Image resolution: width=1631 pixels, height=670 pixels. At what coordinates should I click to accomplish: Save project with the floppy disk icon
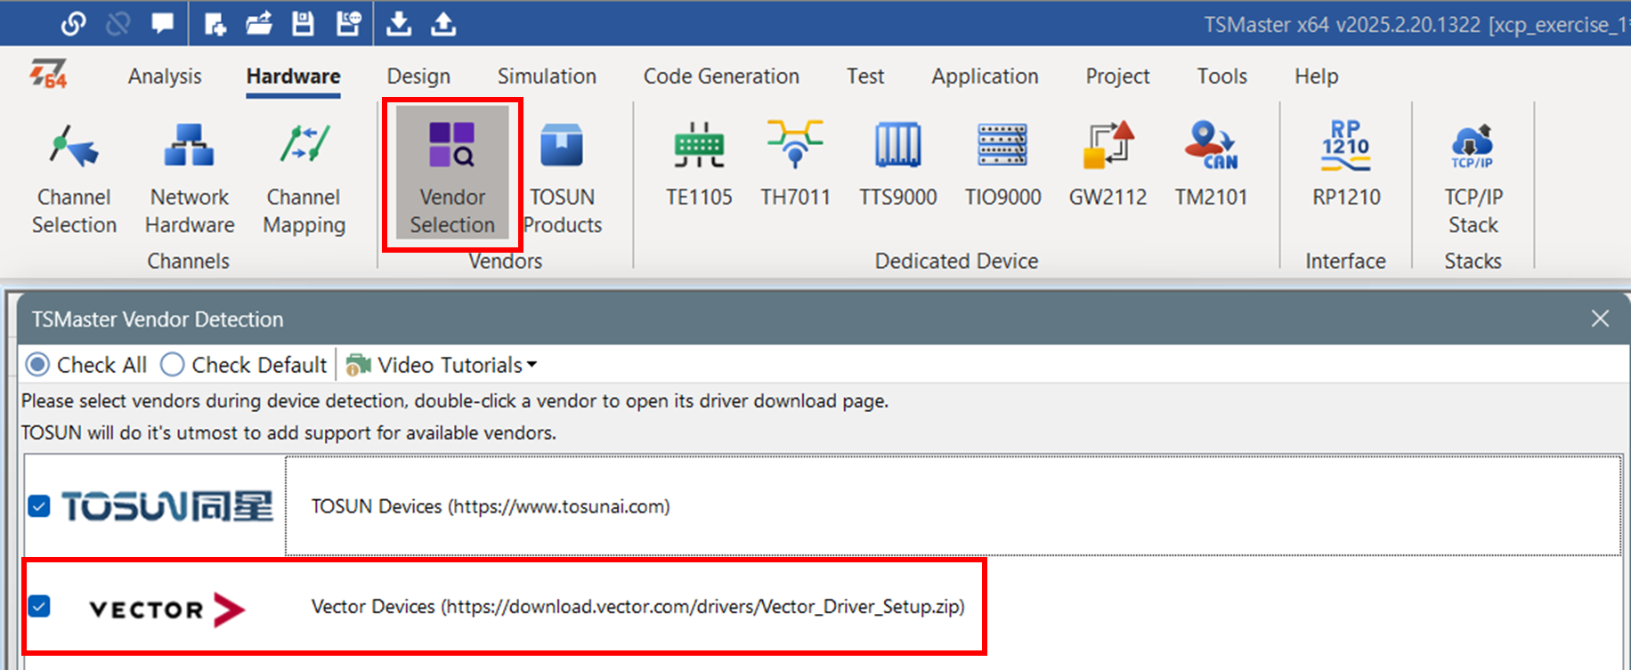tap(303, 23)
